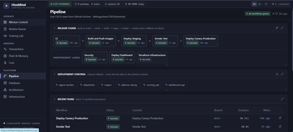The width and height of the screenshot is (293, 132).
Task: Roll back the agent-worker service
Action: click(65, 85)
